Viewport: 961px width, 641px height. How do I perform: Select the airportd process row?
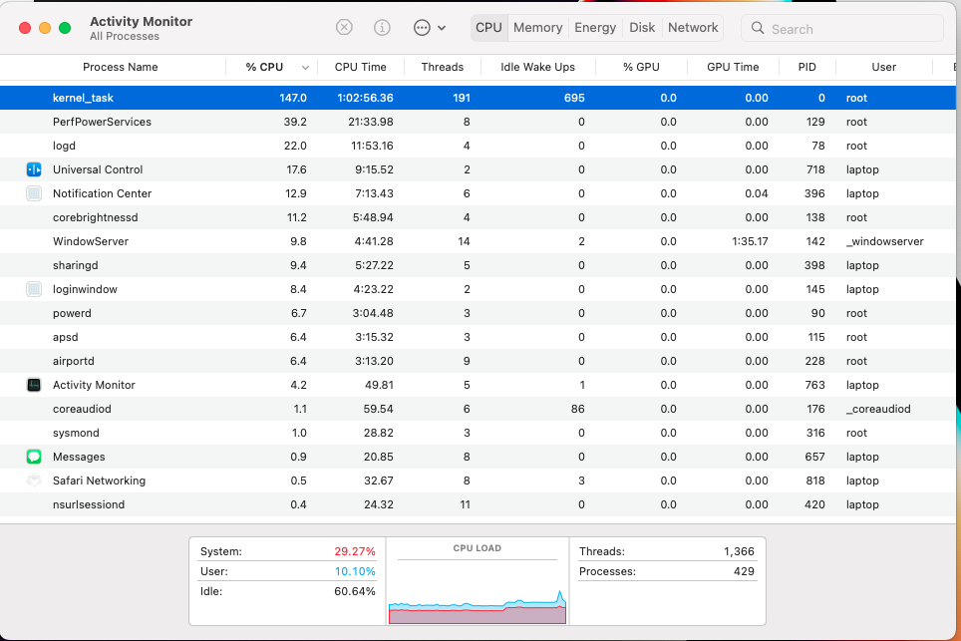coord(479,361)
